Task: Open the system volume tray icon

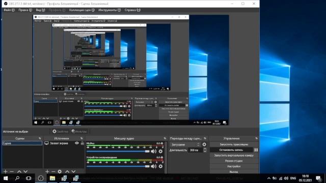Action: click(286, 178)
